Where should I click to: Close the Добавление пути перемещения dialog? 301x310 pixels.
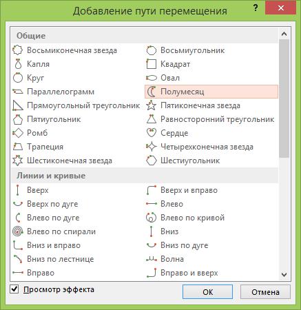[x=281, y=8]
